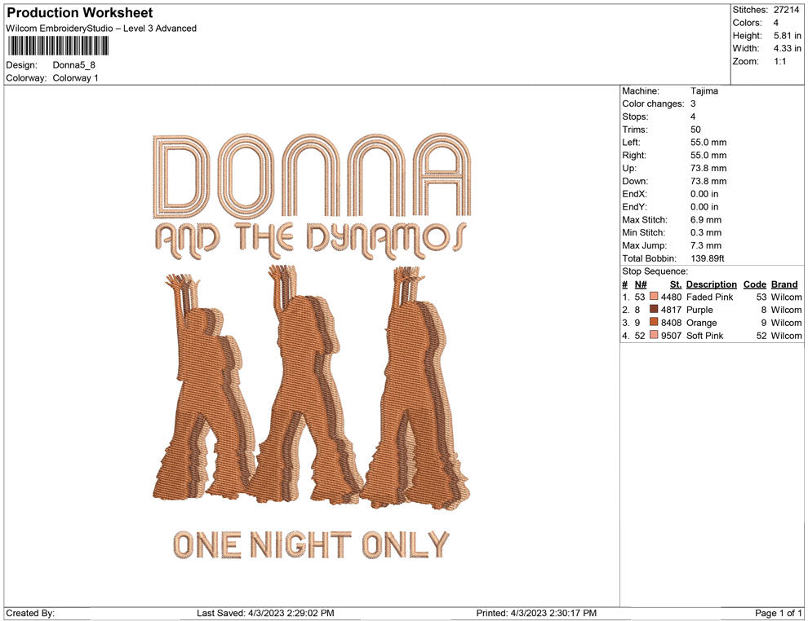This screenshot has height=621, width=808.
Task: Click the ONE NIGHT ONLY embroidered text
Action: (x=311, y=545)
